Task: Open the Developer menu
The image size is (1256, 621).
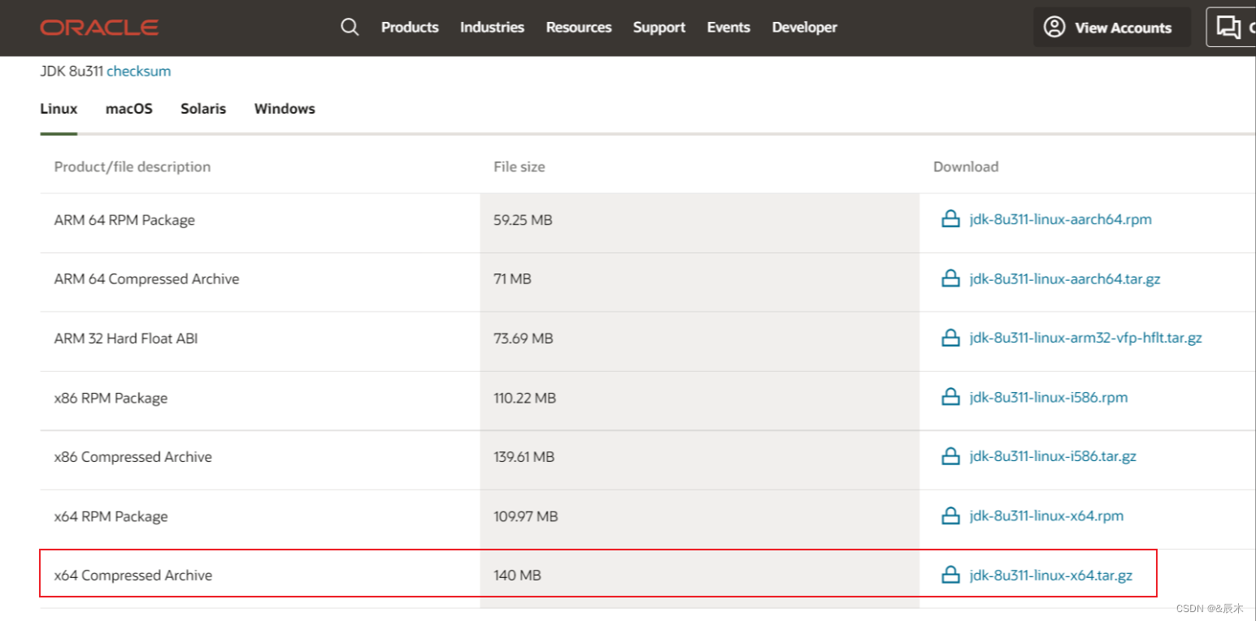Action: [805, 27]
